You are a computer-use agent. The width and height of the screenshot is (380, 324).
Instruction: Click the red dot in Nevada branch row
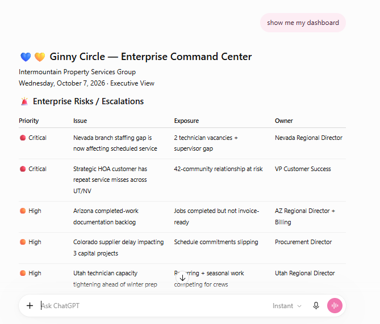click(x=23, y=138)
